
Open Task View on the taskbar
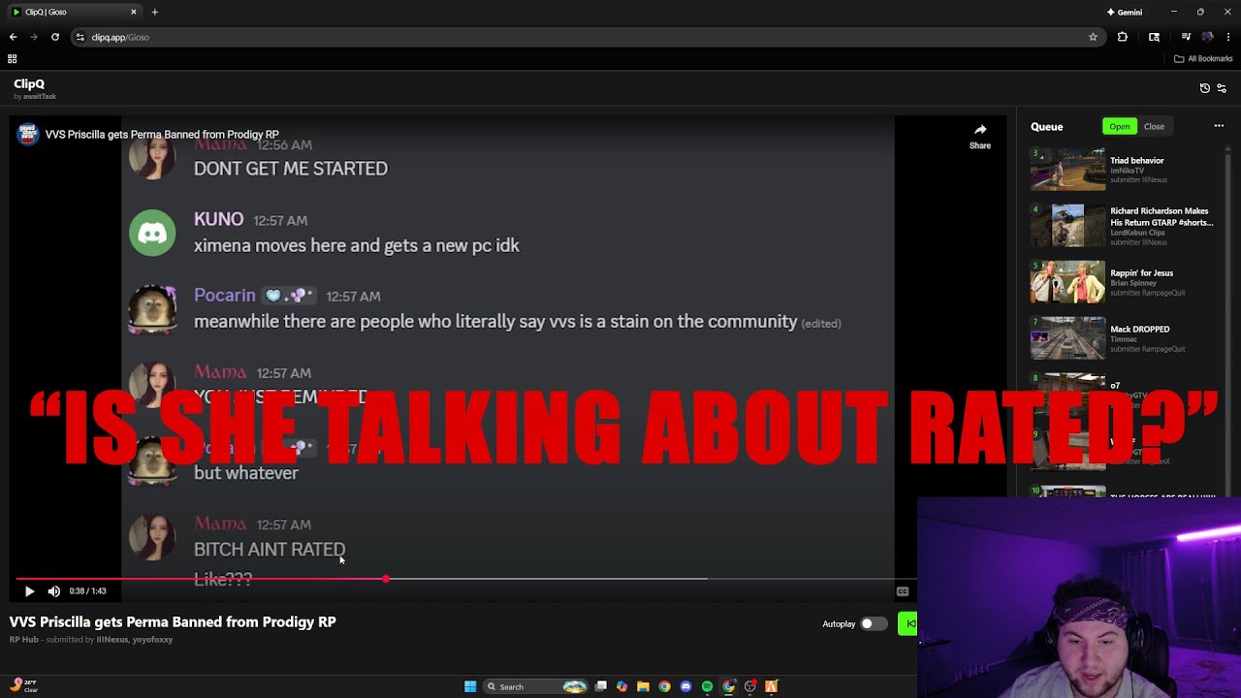[601, 686]
